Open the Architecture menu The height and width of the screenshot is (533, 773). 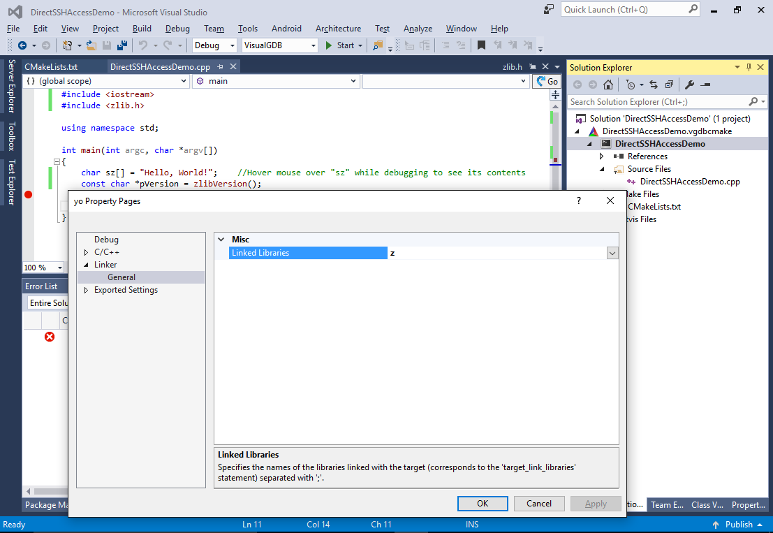[338, 29]
